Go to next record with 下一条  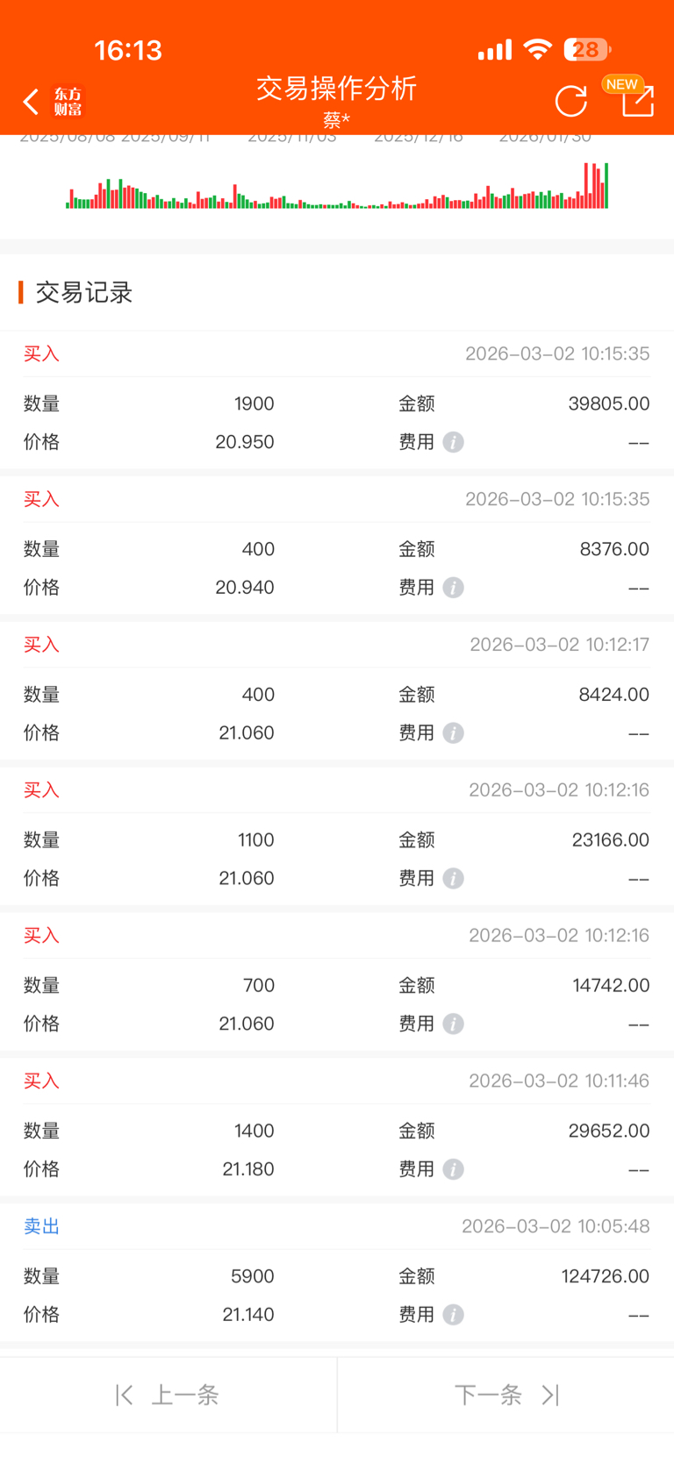pyautogui.click(x=505, y=1395)
